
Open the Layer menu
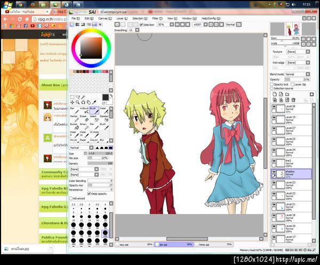pyautogui.click(x=122, y=18)
